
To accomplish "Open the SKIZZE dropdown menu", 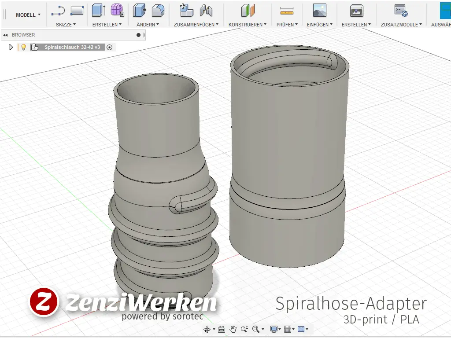I will [66, 25].
